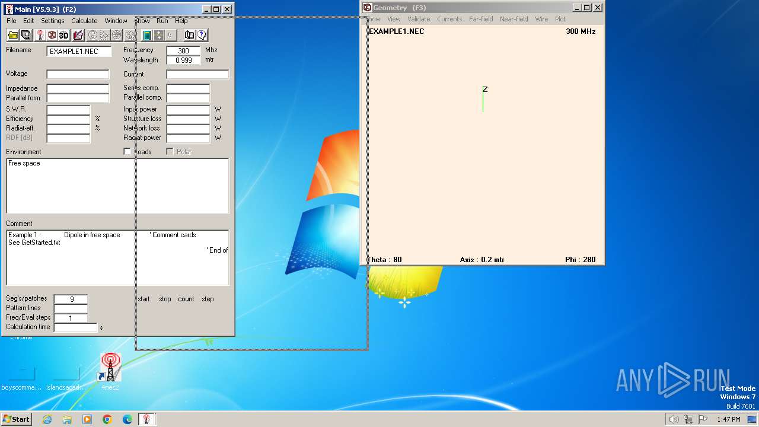Click the Seg's/patches field showing 9
This screenshot has height=427, width=759.
[x=71, y=299]
